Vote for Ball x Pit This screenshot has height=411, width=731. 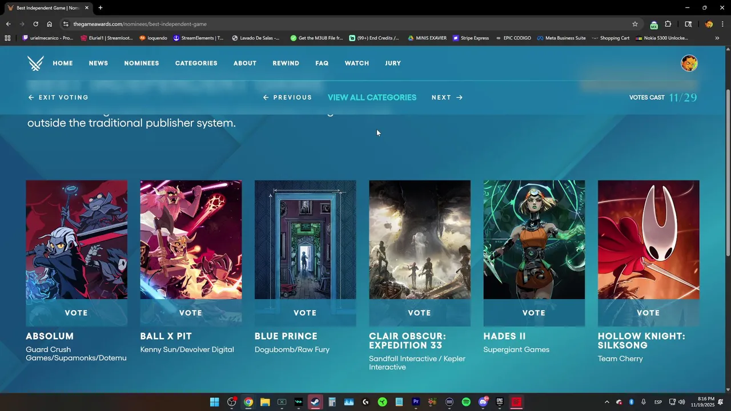pos(191,313)
